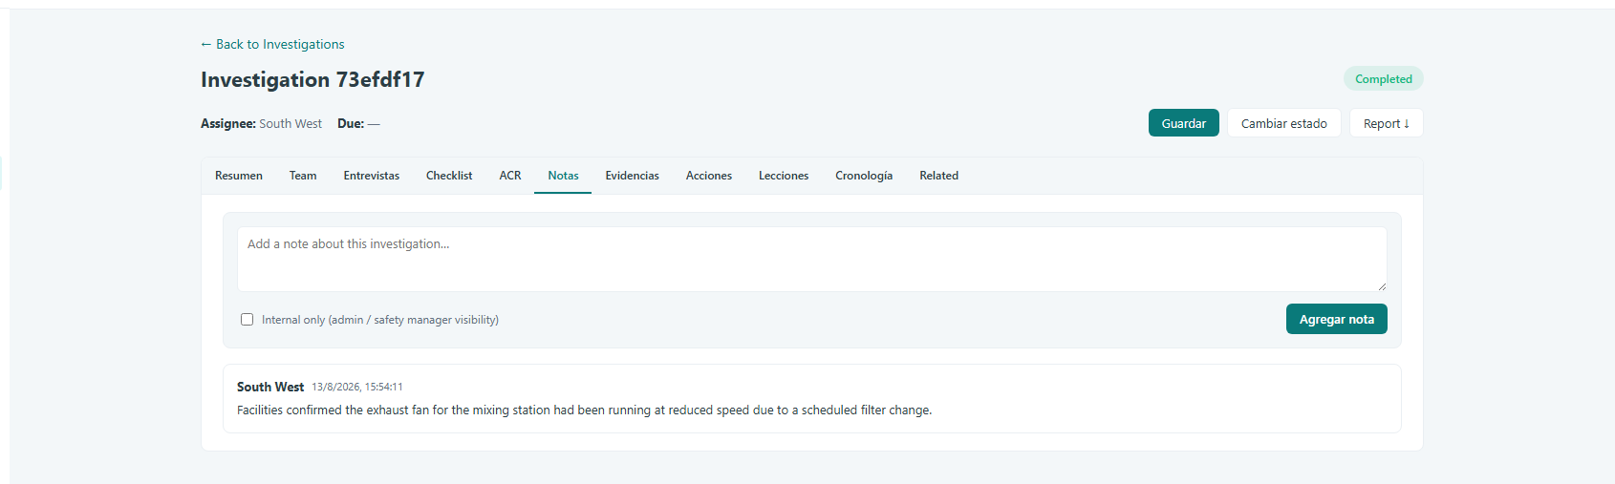The width and height of the screenshot is (1615, 484).
Task: Click the Internal only visibility label
Action: pos(380,320)
